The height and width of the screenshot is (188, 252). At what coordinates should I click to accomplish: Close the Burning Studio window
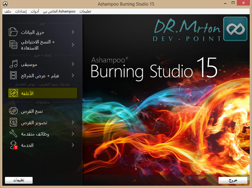[x=244, y=3]
